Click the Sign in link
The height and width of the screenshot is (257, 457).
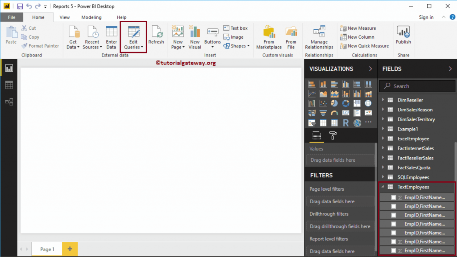coord(426,17)
